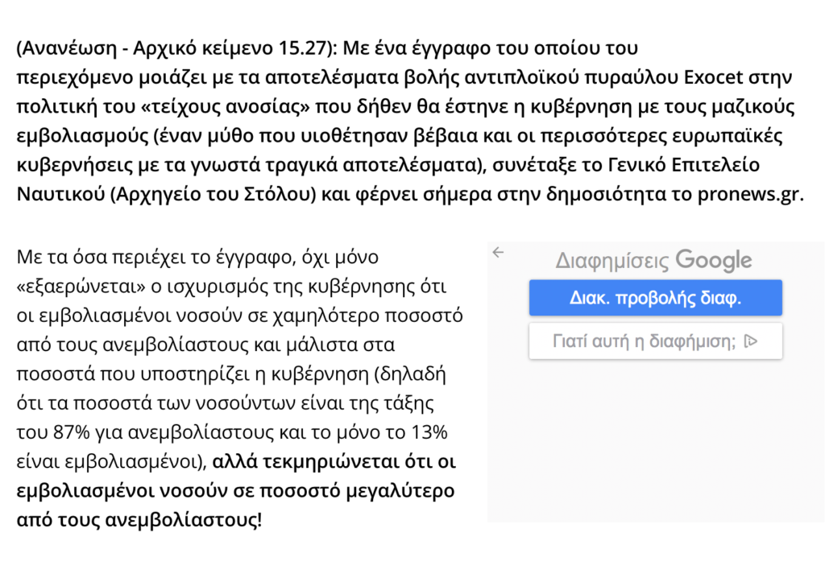825x578 pixels.
Task: Click the Διαφημίσεις label in ad header
Action: click(612, 261)
